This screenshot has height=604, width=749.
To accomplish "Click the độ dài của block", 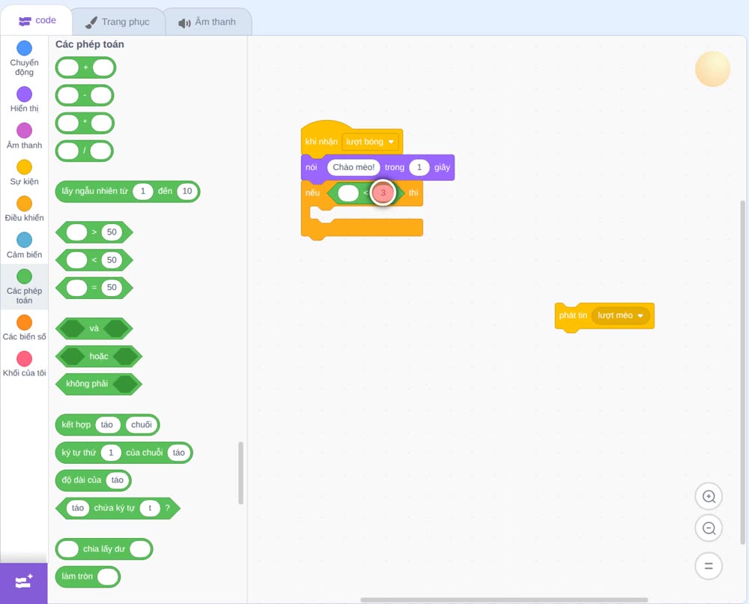I will point(93,480).
